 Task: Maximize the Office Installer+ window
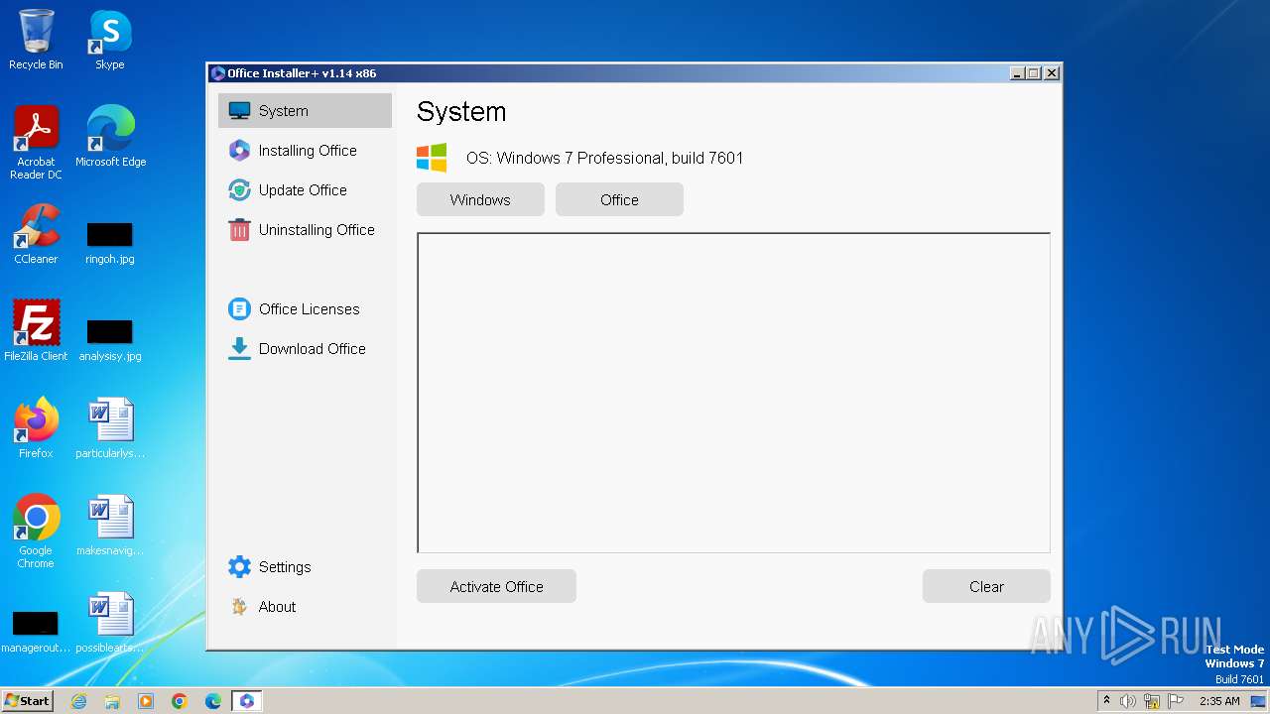[x=1034, y=73]
